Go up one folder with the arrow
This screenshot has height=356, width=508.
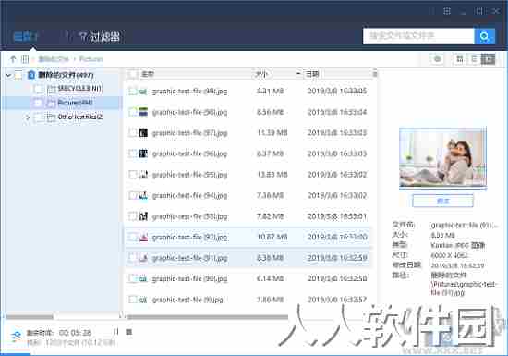click(x=13, y=59)
